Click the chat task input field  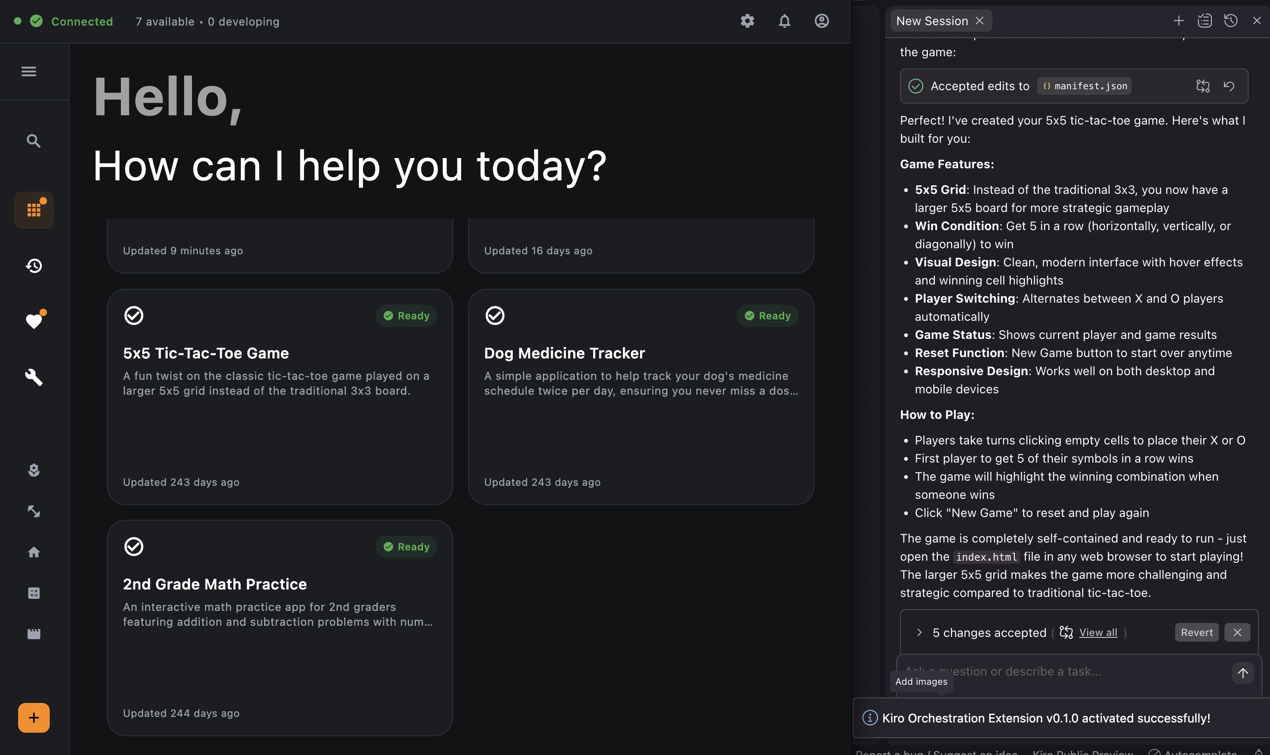click(1063, 672)
